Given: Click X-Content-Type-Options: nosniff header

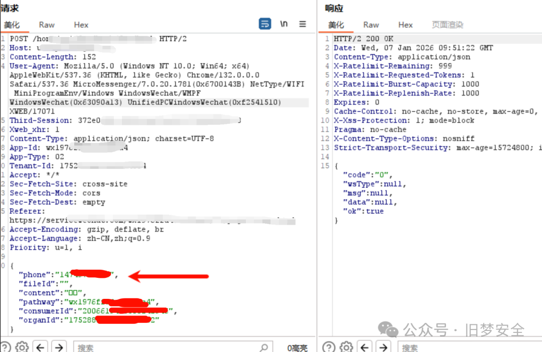Looking at the screenshot, I should (x=404, y=138).
